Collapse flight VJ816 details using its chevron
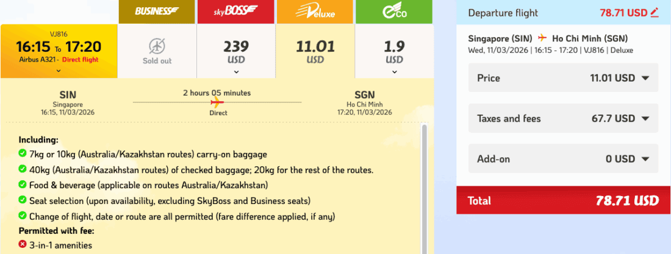 pyautogui.click(x=59, y=71)
